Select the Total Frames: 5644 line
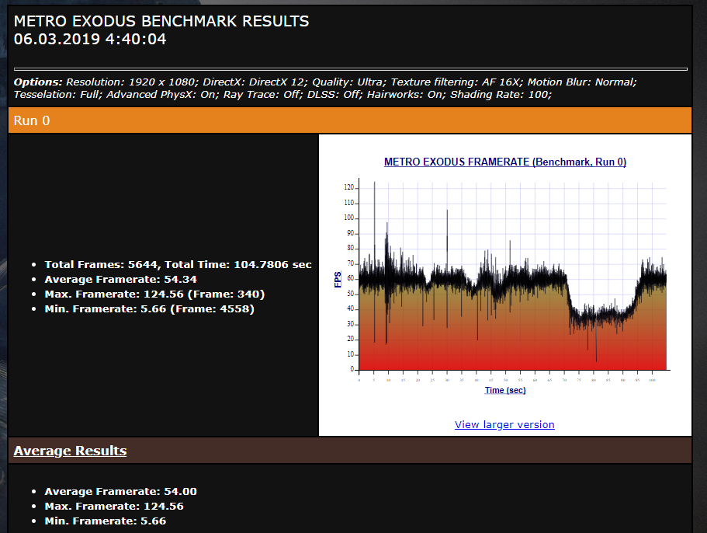This screenshot has height=533, width=707. 178,264
